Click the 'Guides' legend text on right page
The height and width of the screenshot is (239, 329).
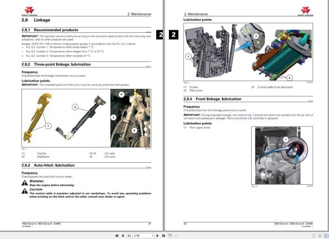(x=194, y=87)
